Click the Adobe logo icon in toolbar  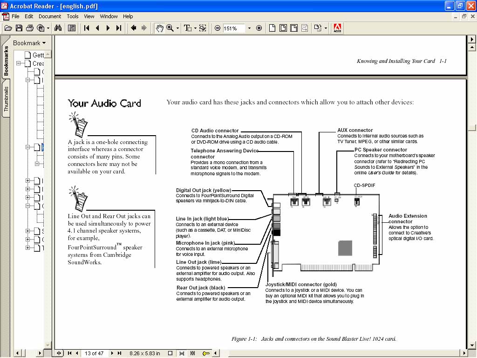point(338,28)
